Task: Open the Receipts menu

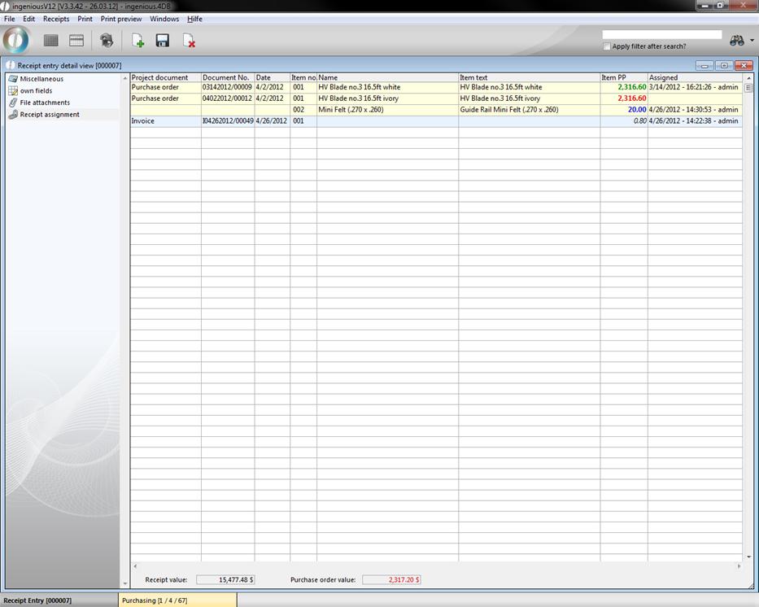Action: (x=56, y=19)
